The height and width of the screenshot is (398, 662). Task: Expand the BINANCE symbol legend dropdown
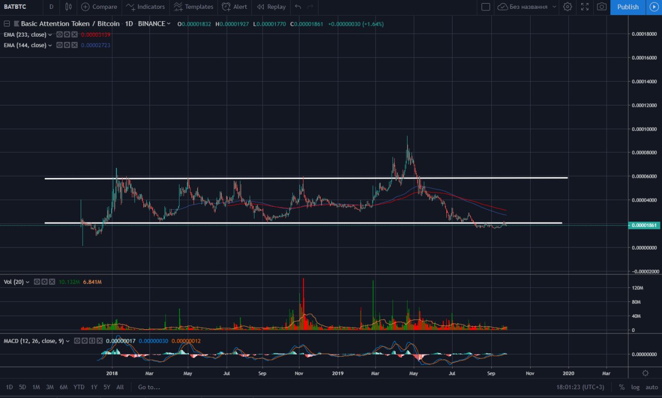pos(169,24)
